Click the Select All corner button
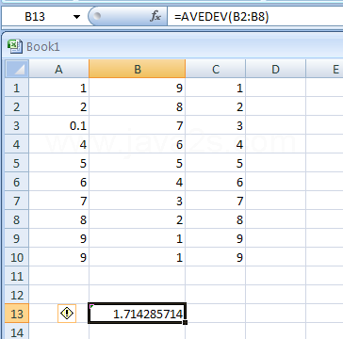This screenshot has width=343, height=339. click(x=17, y=69)
